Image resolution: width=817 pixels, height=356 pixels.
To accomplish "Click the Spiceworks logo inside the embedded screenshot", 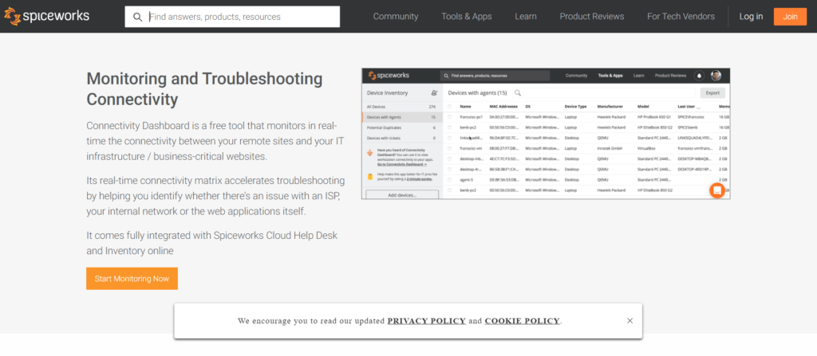I will [x=388, y=76].
